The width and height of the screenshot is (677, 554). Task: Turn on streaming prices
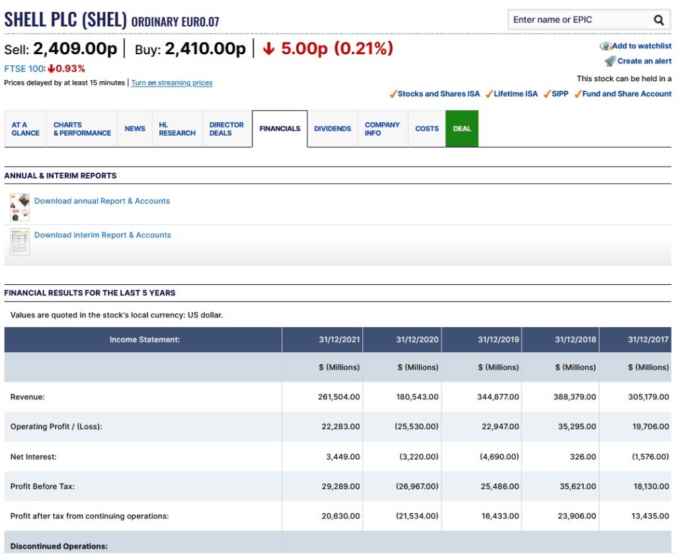(172, 83)
